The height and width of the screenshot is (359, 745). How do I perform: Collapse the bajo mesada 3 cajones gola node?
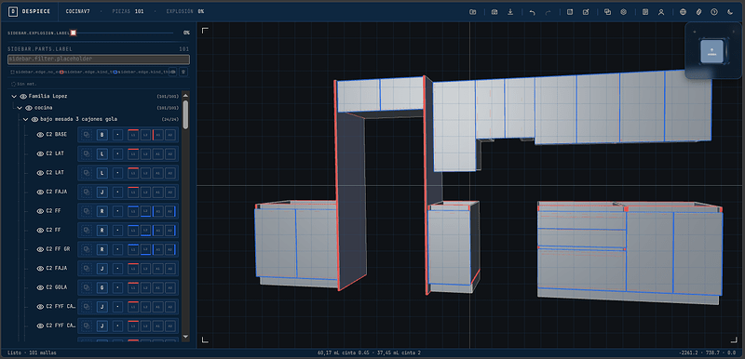click(x=25, y=119)
